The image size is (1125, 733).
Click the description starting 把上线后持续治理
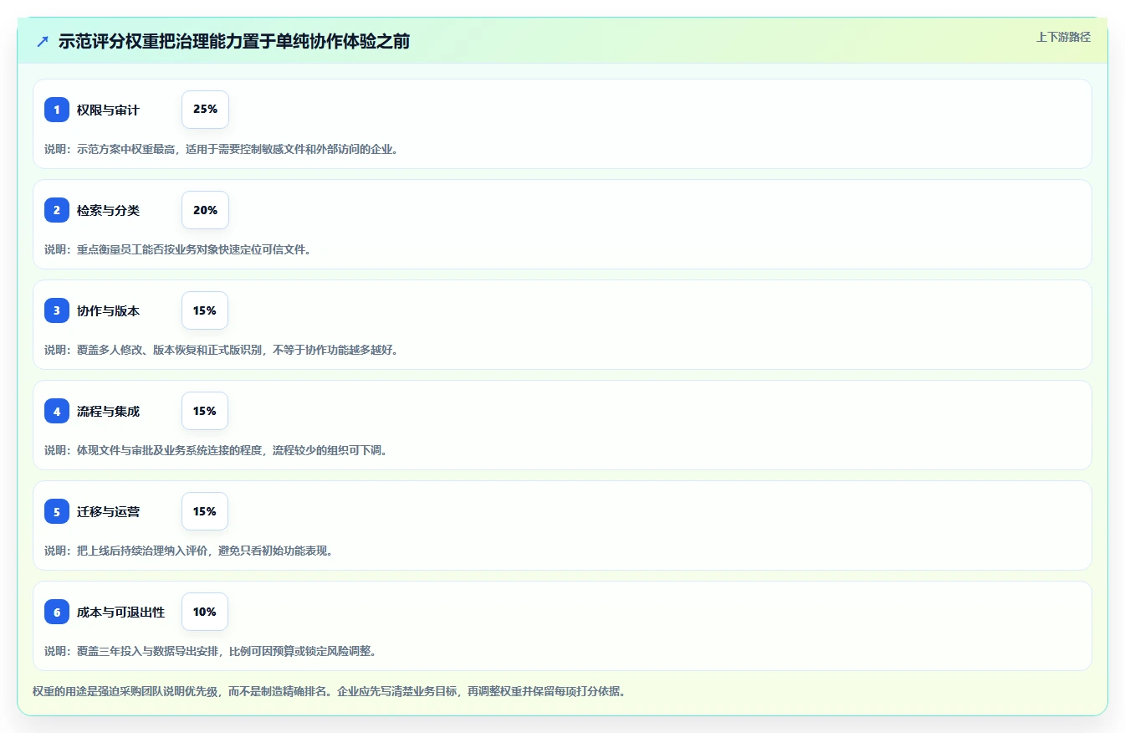coord(191,551)
